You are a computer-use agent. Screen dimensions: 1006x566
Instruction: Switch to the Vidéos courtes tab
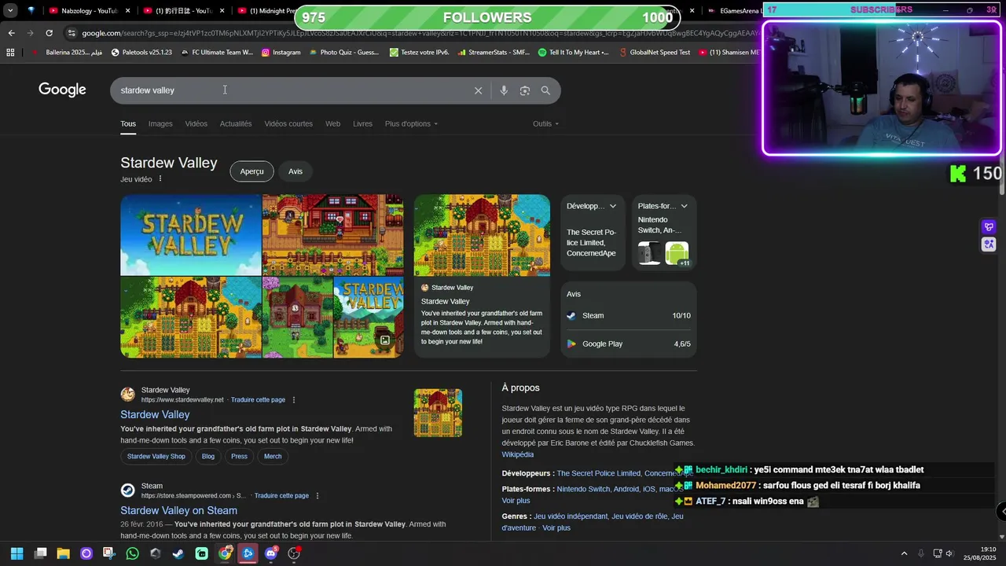pyautogui.click(x=288, y=123)
